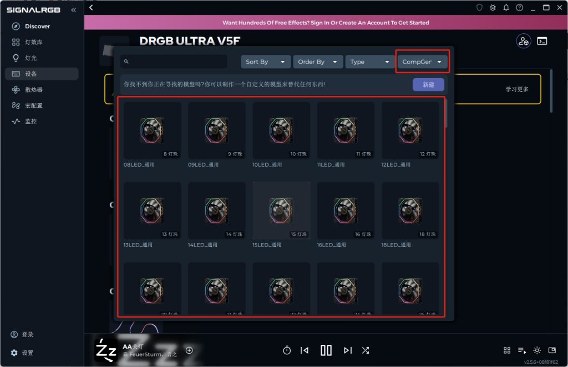This screenshot has height=367, width=568.
Task: Click the component list scrollbar
Action: pyautogui.click(x=446, y=113)
